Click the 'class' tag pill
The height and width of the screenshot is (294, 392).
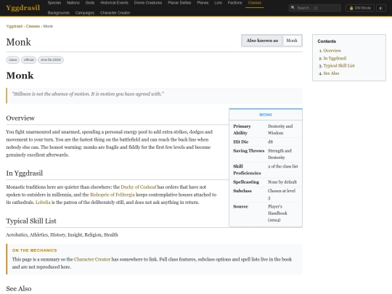(x=13, y=60)
